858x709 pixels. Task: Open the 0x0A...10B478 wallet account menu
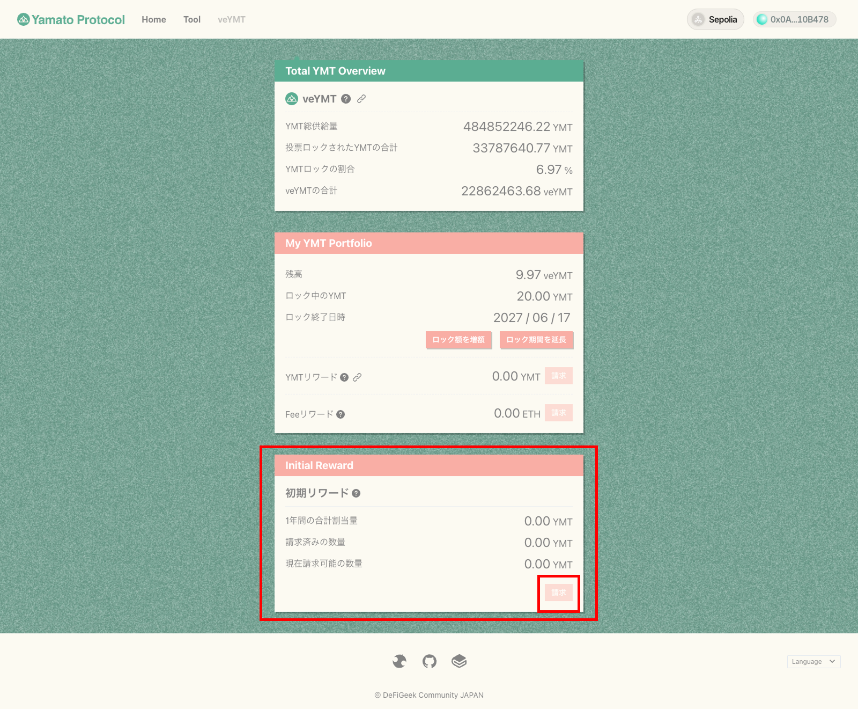click(794, 20)
